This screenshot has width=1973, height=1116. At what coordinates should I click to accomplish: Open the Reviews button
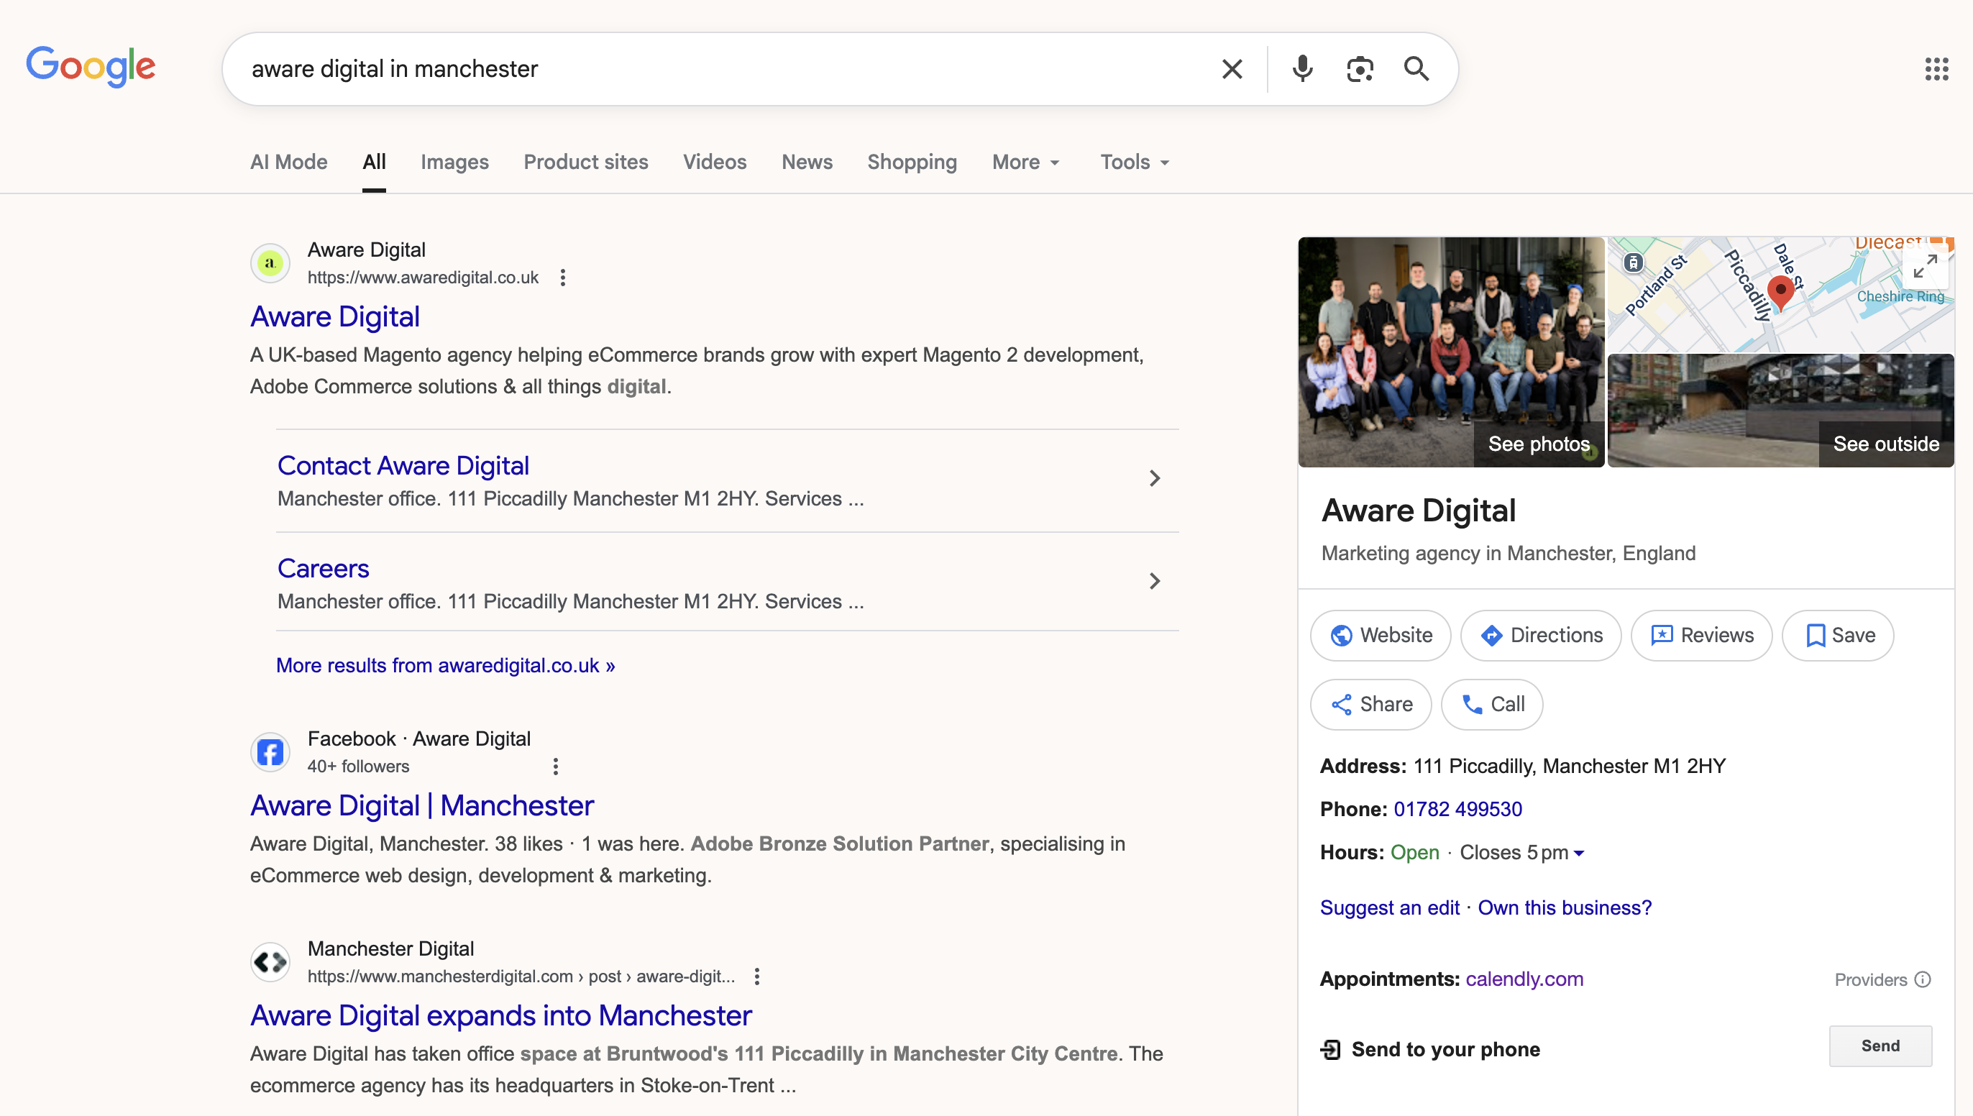(x=1701, y=635)
